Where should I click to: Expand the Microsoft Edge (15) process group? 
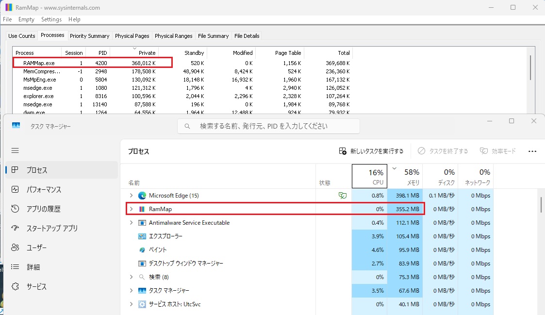(x=132, y=196)
